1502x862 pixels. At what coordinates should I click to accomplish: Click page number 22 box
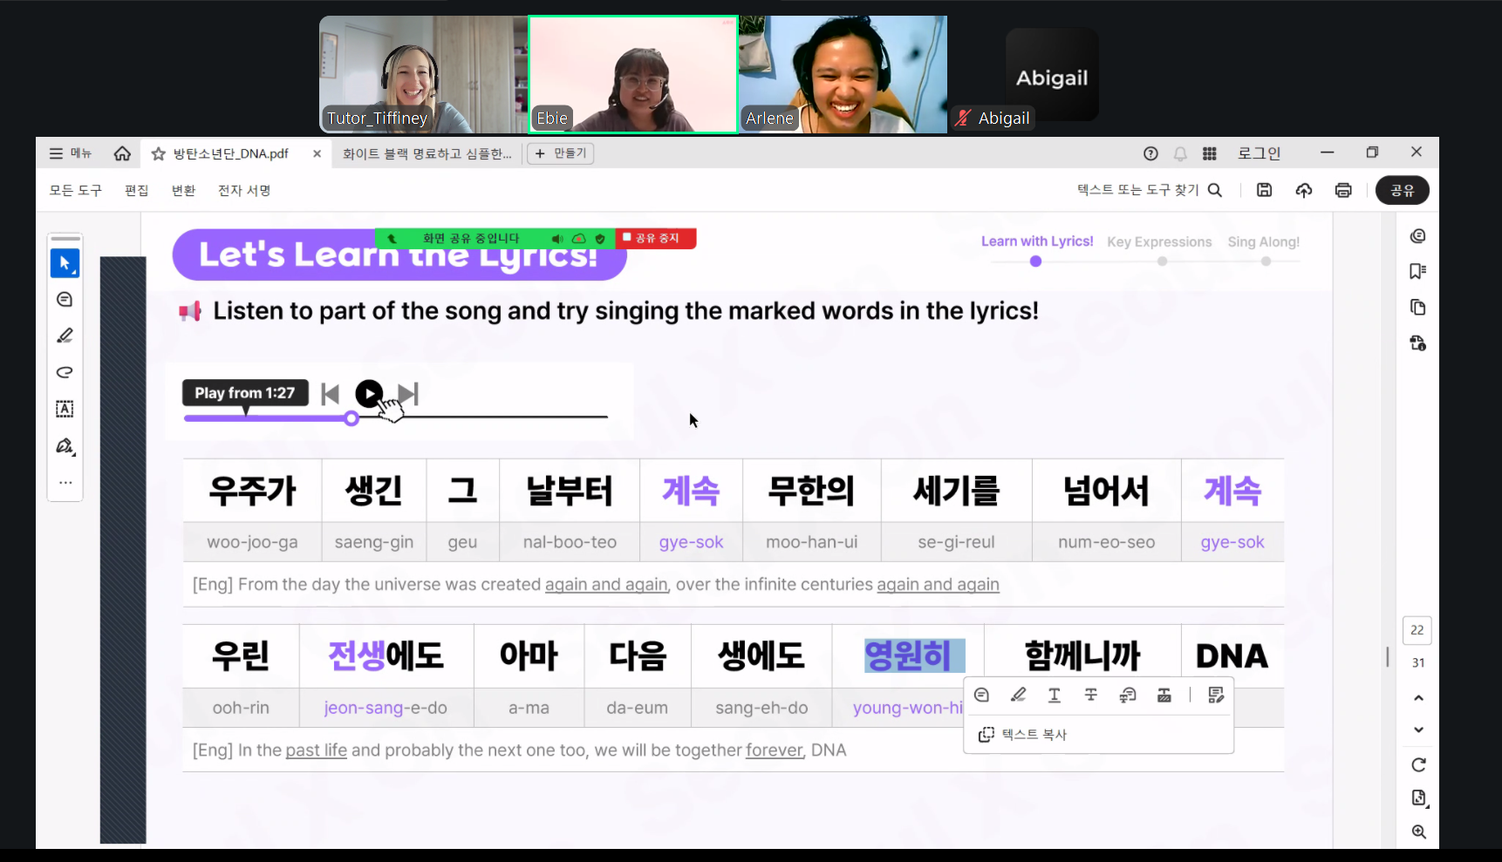1417,630
